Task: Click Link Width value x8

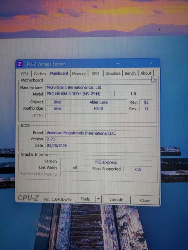Action: coord(75,168)
